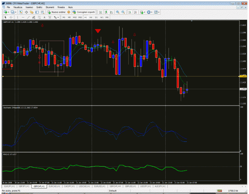Toggle the Terminal panel icon
This screenshot has width=249, height=194.
click(x=37, y=12)
